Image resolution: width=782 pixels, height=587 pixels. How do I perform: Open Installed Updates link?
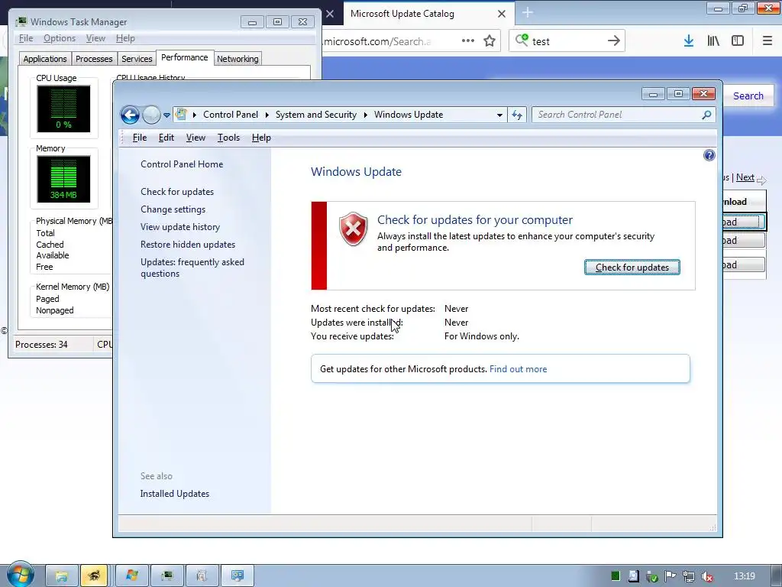175,494
